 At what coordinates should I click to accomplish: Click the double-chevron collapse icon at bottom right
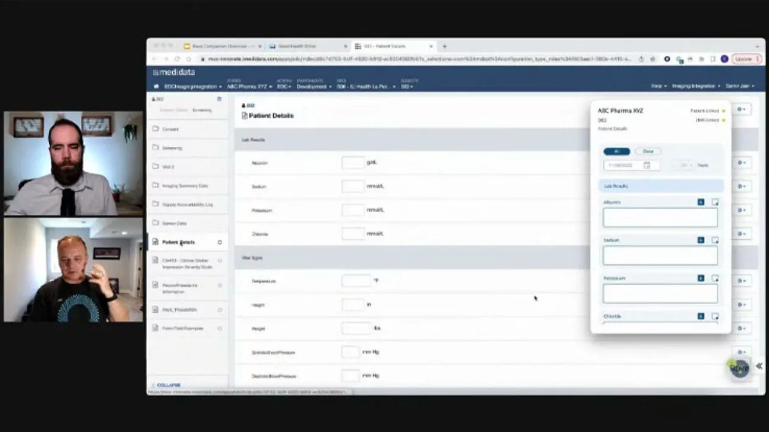(759, 366)
